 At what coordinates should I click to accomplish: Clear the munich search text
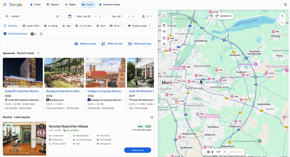coord(57,16)
